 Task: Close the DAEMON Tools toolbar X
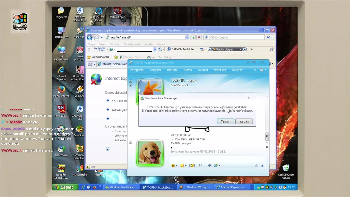tap(89, 50)
